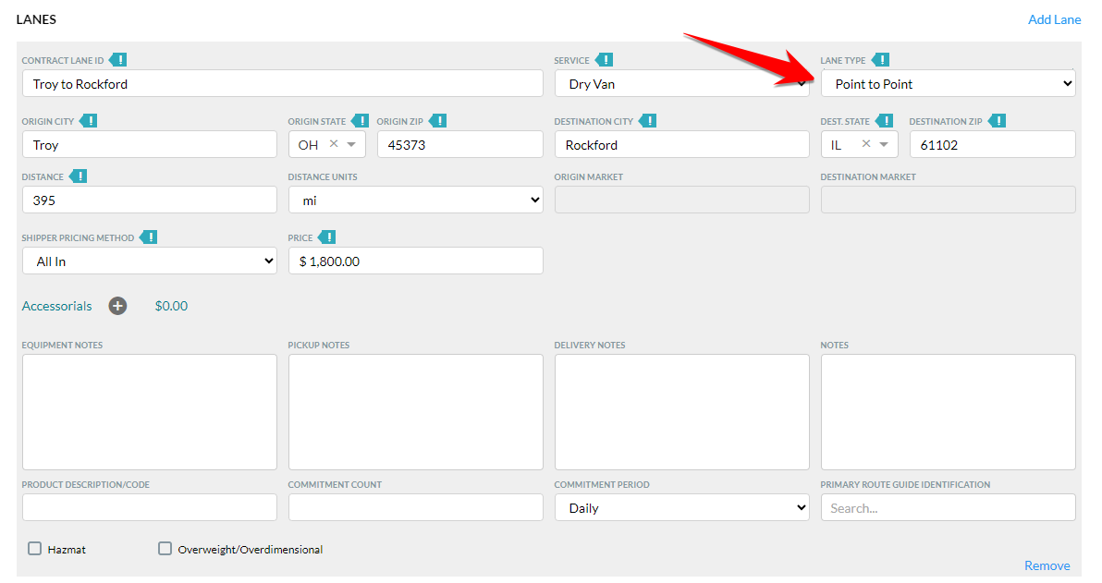Screen dimensions: 1102x583
Task: Click the info icon next to Price
Action: click(326, 237)
